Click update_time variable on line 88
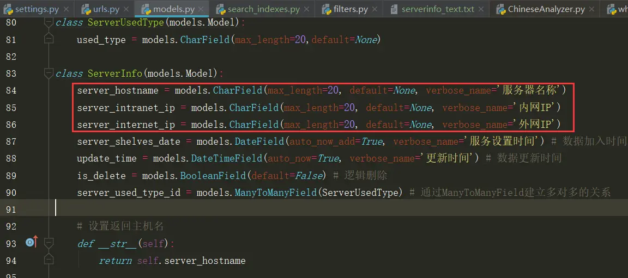The height and width of the screenshot is (278, 628). pyautogui.click(x=106, y=158)
